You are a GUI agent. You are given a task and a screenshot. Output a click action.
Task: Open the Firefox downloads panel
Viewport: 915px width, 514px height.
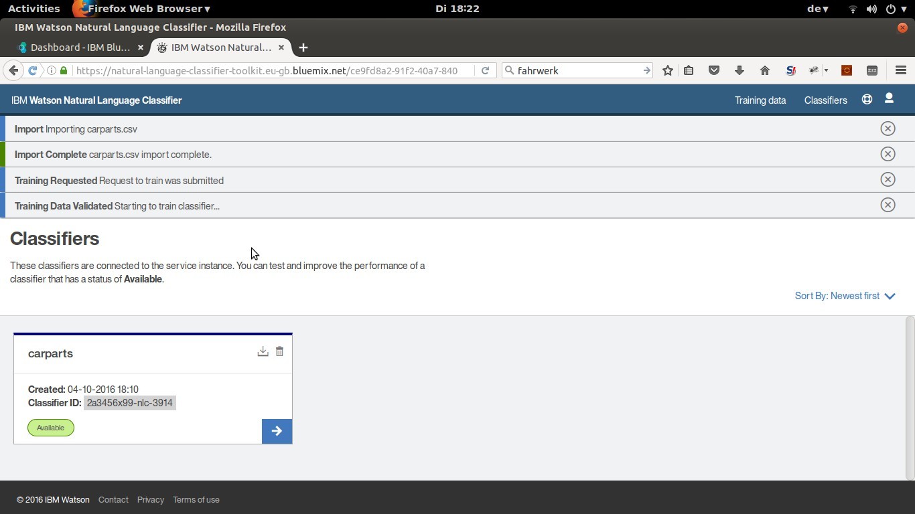(740, 70)
